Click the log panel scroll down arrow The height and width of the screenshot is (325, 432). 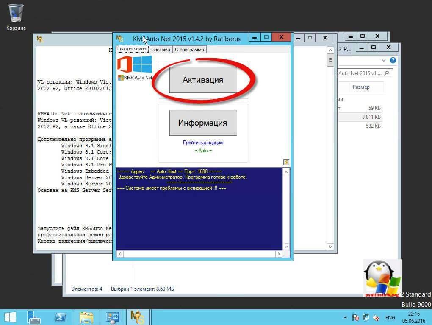[286, 247]
